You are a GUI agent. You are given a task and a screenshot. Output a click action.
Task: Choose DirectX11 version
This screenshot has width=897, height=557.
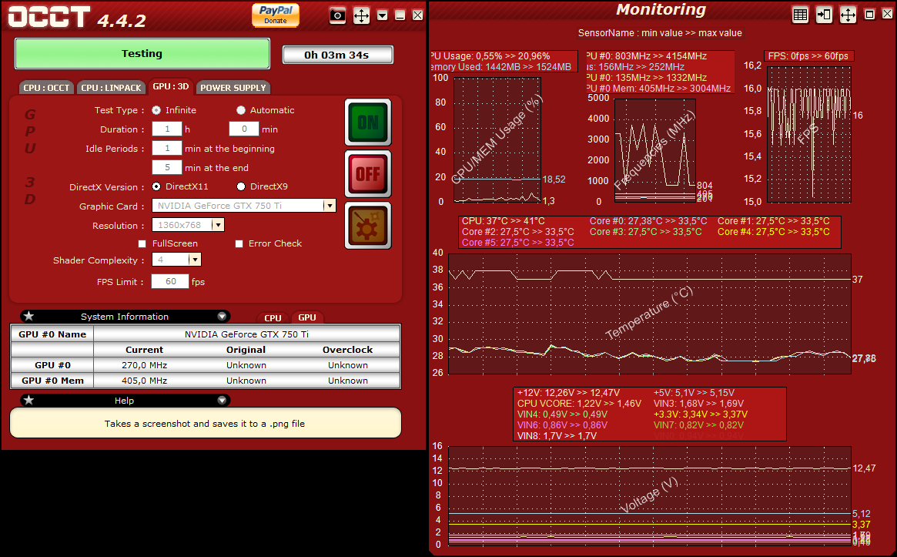[156, 186]
